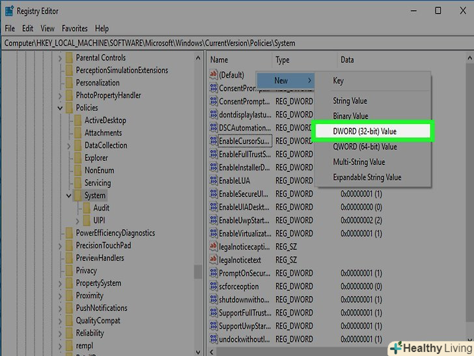Expand the PropertySystem key
The image size is (474, 356).
[60, 284]
